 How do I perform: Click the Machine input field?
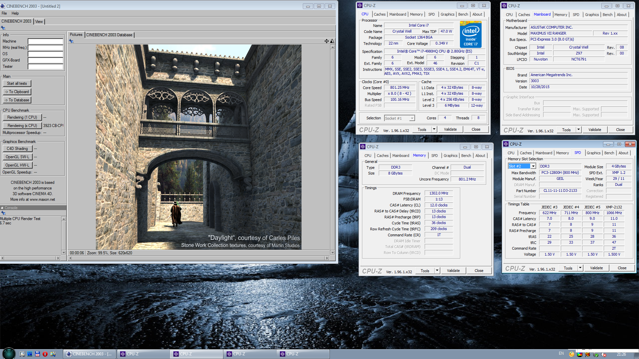coord(46,41)
